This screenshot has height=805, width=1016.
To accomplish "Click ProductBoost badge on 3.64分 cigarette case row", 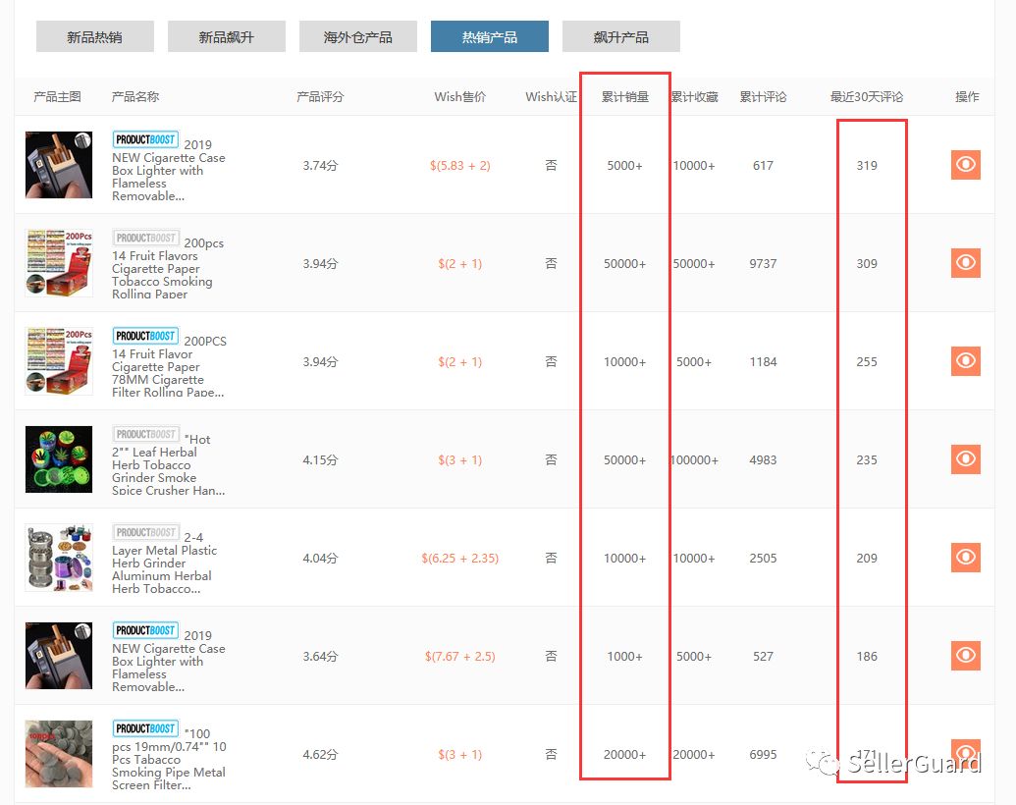I will [x=146, y=630].
